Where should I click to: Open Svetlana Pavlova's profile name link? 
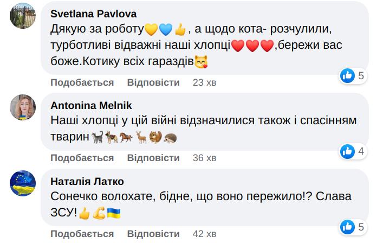[x=93, y=14]
